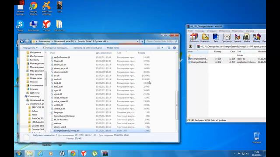
Task: Select Избранное in Explorer navigation pane
Action: tap(34, 52)
